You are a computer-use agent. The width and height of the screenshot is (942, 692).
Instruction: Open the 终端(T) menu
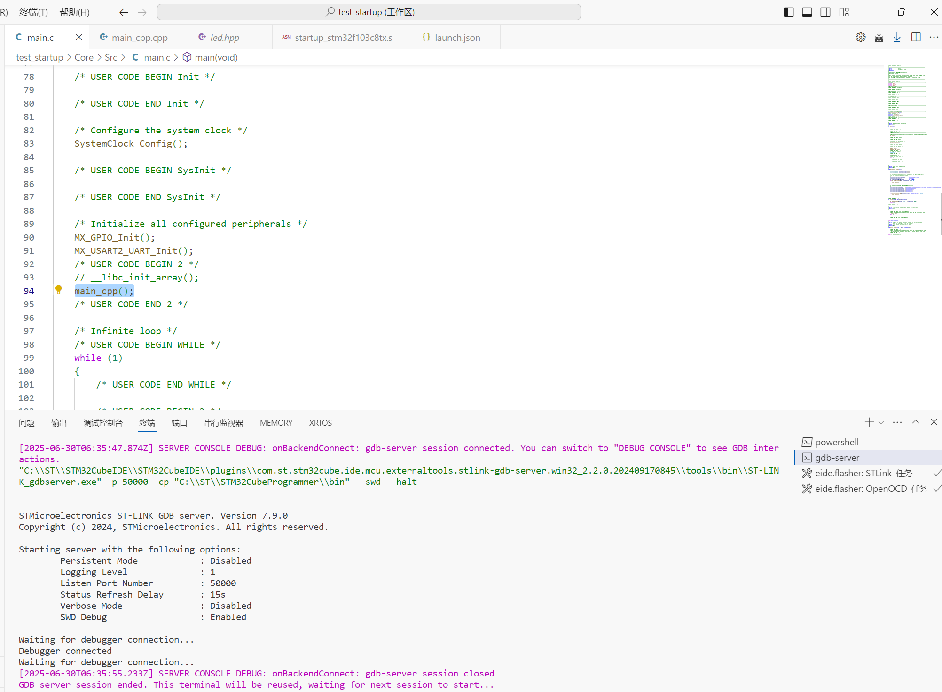(x=33, y=12)
